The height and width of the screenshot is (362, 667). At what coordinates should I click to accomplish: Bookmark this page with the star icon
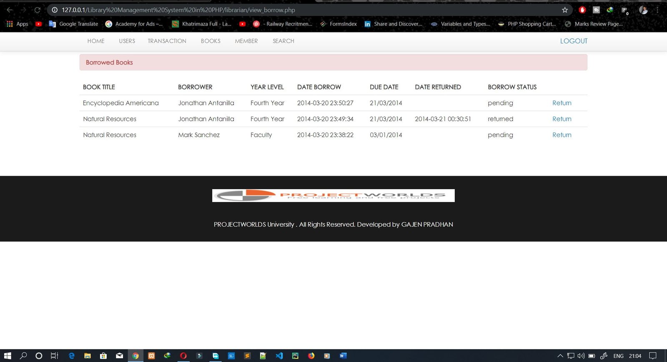(565, 10)
